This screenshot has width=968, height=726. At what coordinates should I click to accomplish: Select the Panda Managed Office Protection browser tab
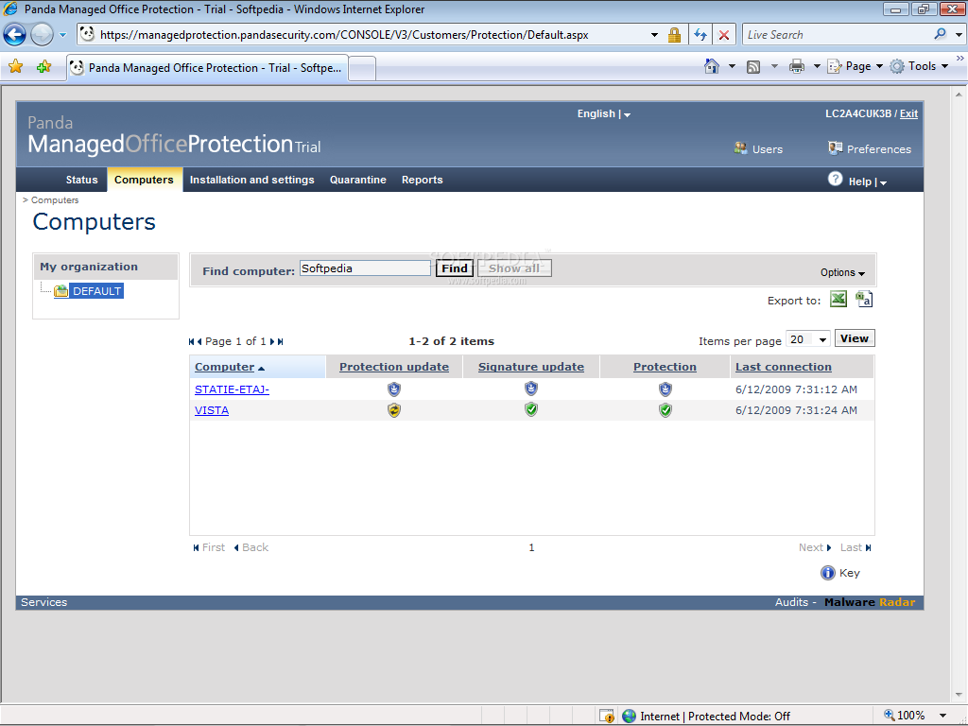[x=207, y=68]
